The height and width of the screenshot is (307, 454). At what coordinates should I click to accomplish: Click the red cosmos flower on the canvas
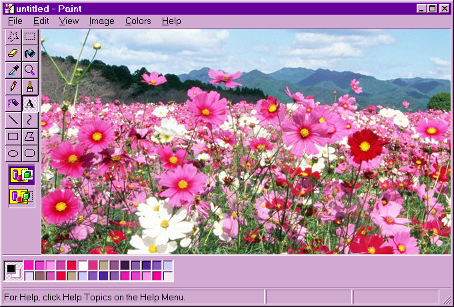pos(365,146)
